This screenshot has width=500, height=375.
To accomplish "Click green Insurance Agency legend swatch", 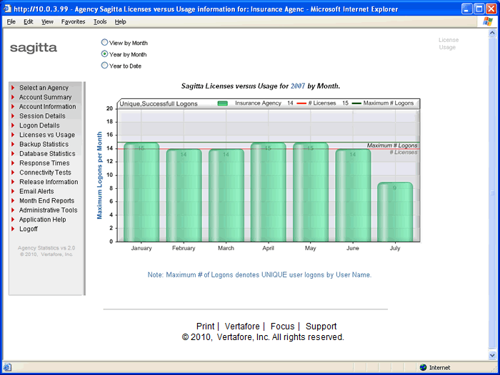I will [x=223, y=103].
